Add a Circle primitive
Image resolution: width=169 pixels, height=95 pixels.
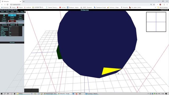pos(20,15)
